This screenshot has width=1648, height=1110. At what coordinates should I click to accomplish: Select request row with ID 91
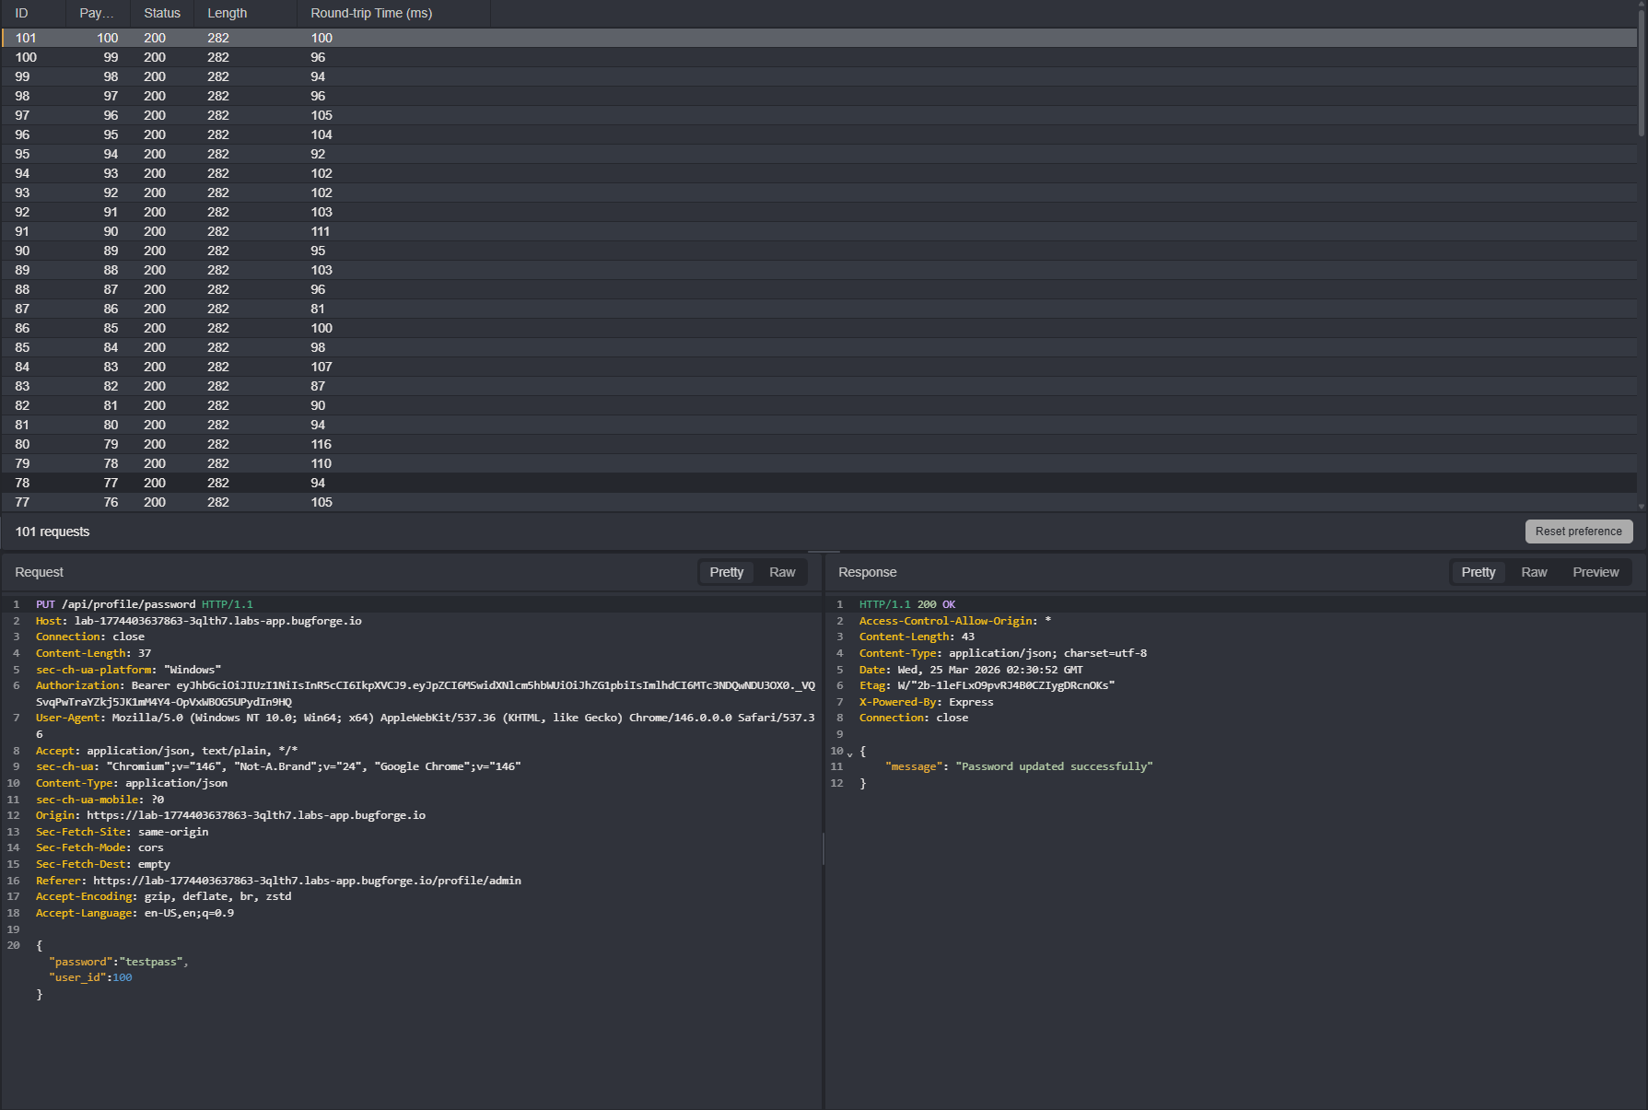(x=819, y=231)
